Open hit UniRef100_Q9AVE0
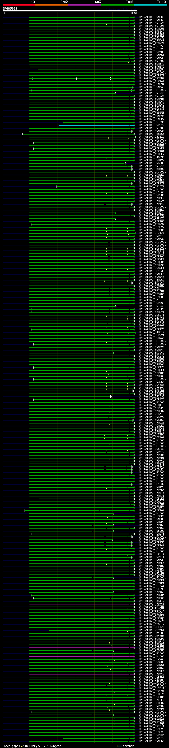 click(152, 175)
